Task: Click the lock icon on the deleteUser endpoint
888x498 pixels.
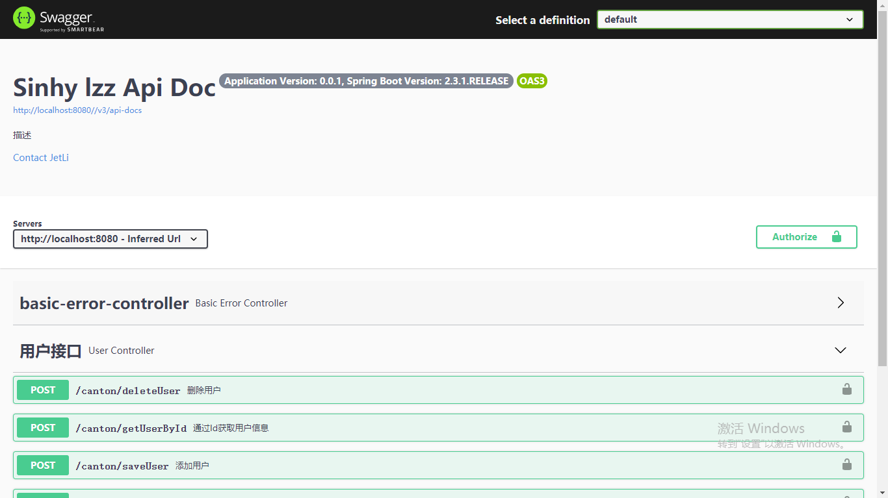Action: [x=846, y=390]
